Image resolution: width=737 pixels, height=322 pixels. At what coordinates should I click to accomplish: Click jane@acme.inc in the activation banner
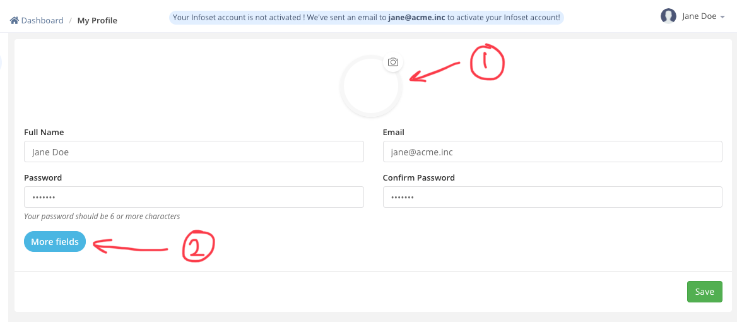coord(416,18)
